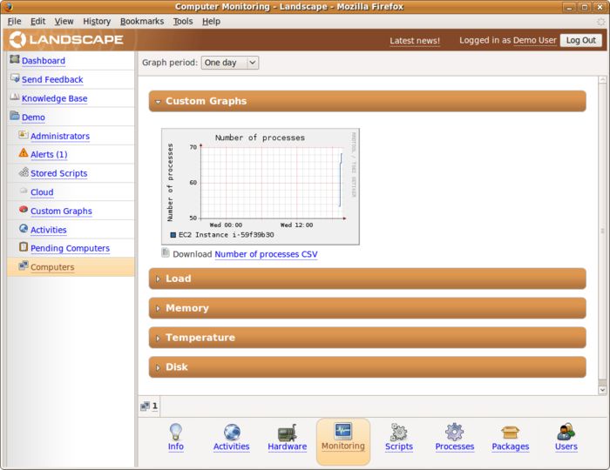610x470 pixels.
Task: Open the Knowledge Base link
Action: tap(54, 98)
